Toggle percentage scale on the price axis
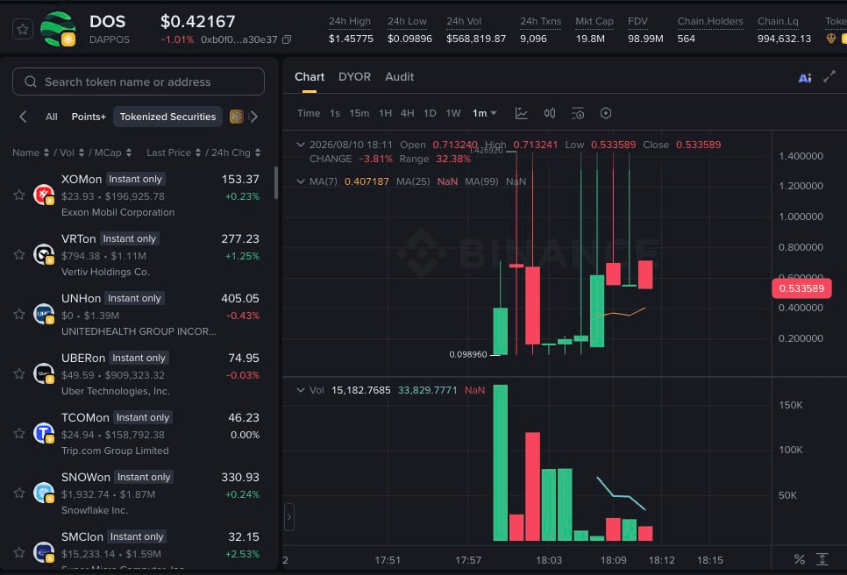Image resolution: width=847 pixels, height=575 pixels. click(x=799, y=559)
